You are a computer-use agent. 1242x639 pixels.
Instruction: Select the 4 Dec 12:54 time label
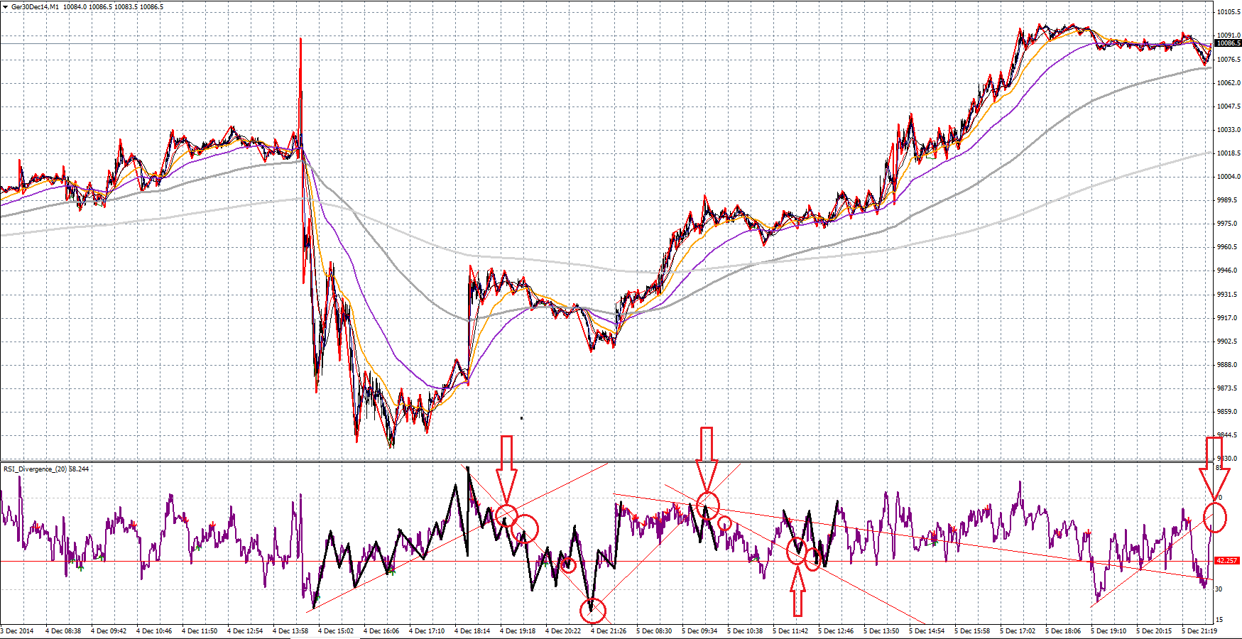245,630
